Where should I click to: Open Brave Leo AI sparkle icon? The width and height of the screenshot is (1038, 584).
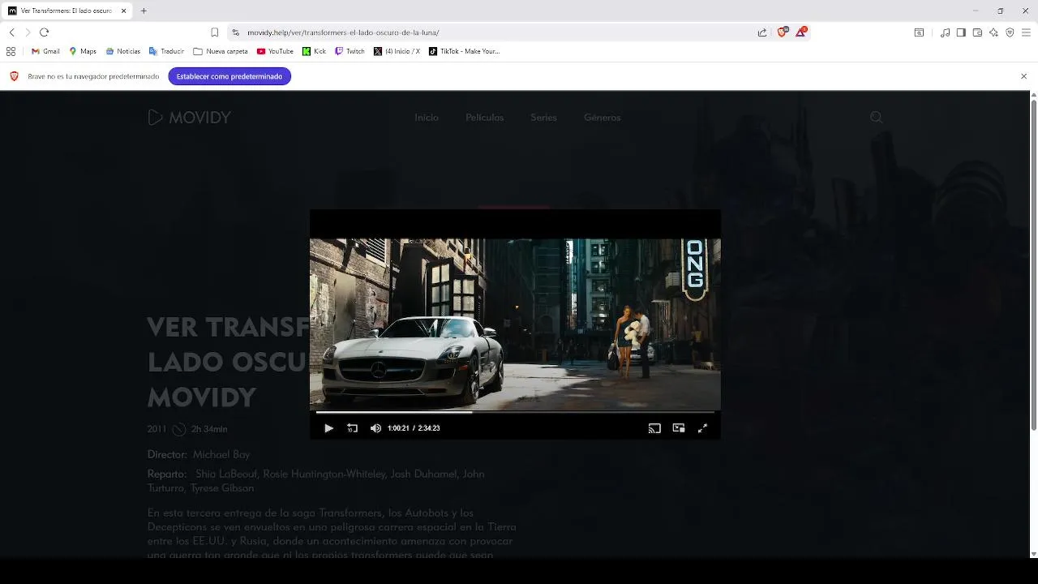pyautogui.click(x=993, y=32)
